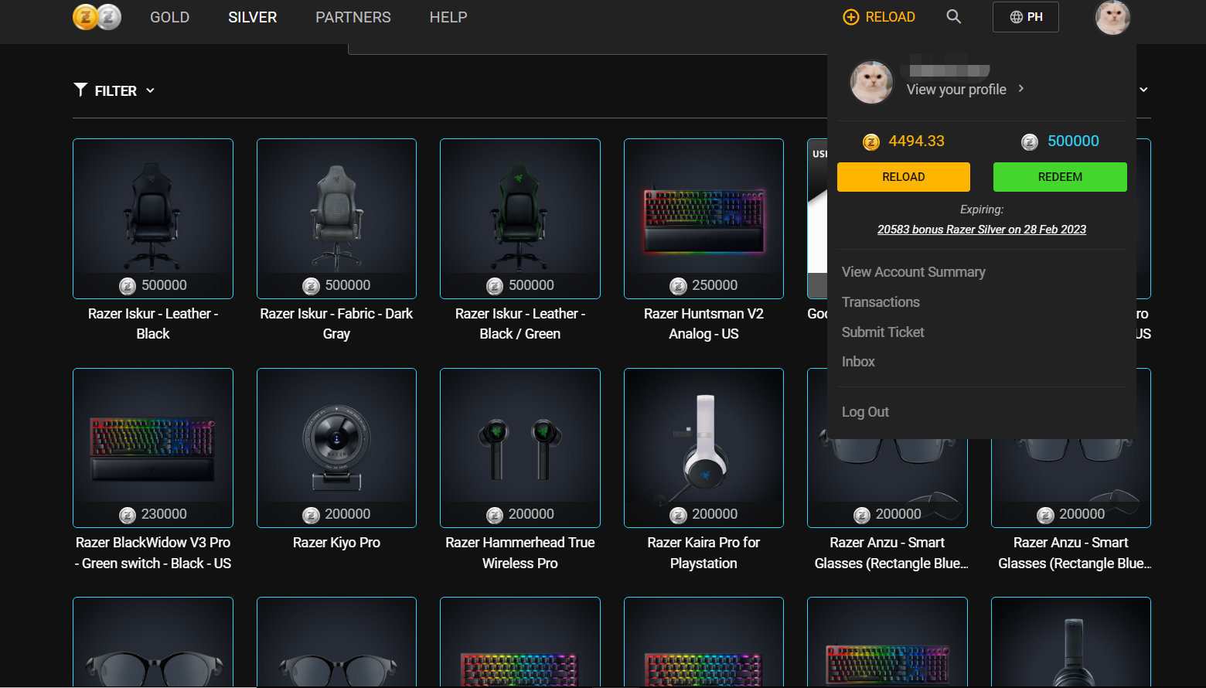Click silver coin icon on Iskur Black / Green
Screen dimensions: 1206x688
[x=495, y=286]
